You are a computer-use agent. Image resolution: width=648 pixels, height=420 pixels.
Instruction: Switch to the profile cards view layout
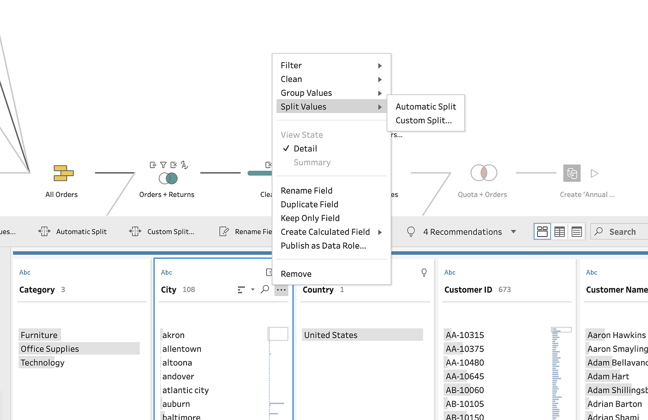click(542, 231)
